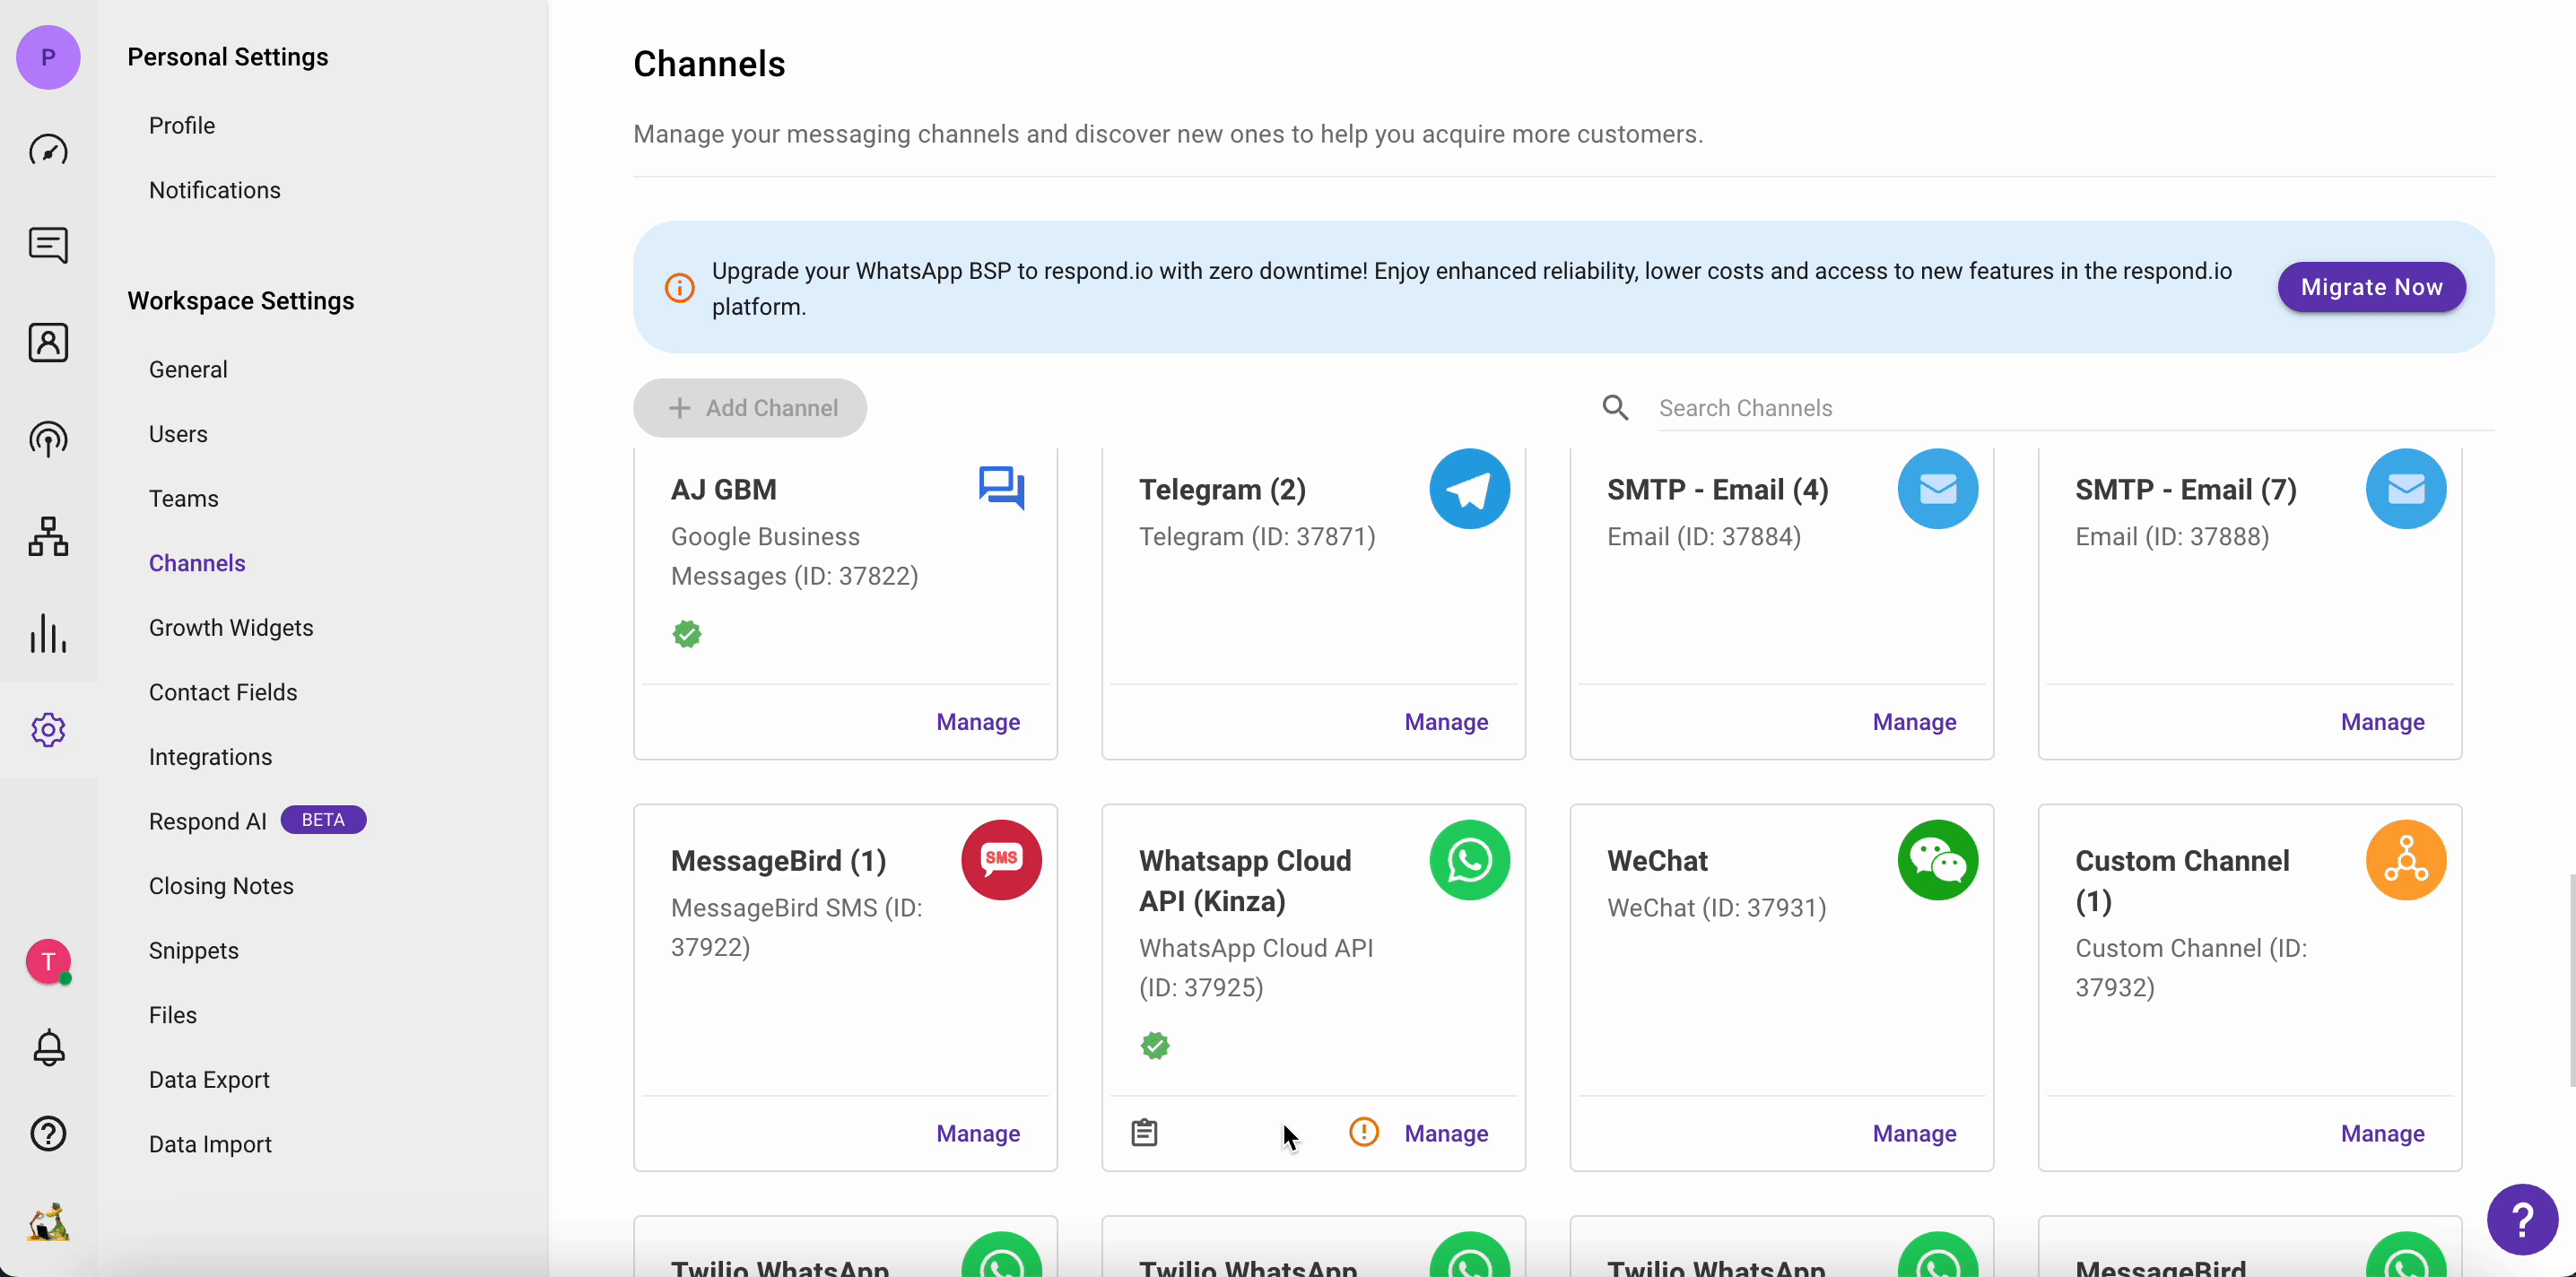Manage the SMTP - Email (7) channel
Viewport: 2576px width, 1277px height.
click(2382, 722)
